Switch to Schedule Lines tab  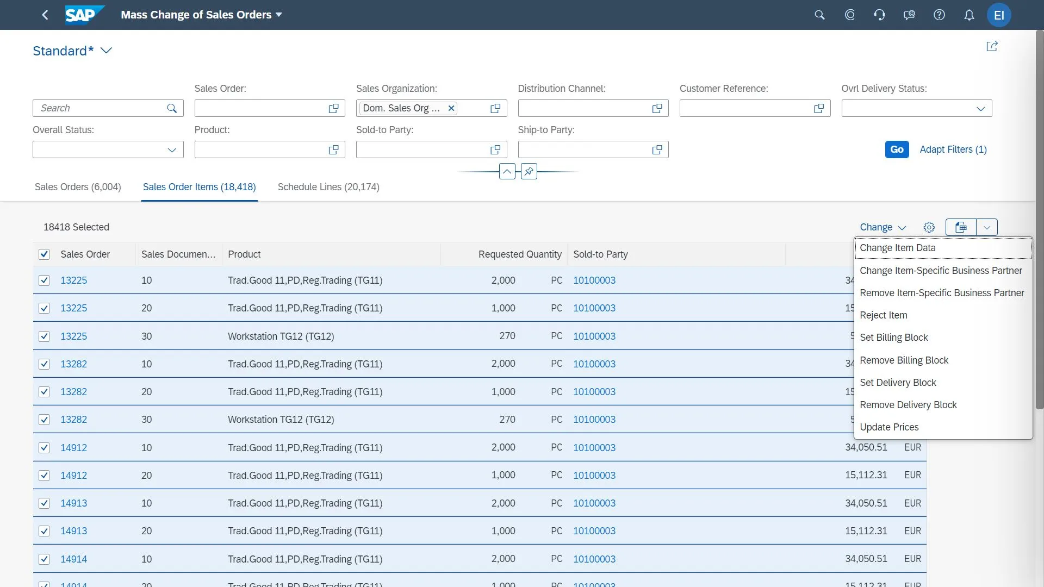click(x=328, y=187)
